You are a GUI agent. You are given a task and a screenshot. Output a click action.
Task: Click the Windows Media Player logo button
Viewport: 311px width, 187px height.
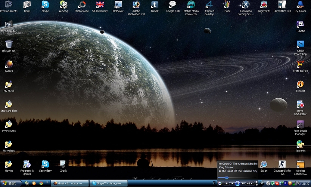click(x=220, y=183)
